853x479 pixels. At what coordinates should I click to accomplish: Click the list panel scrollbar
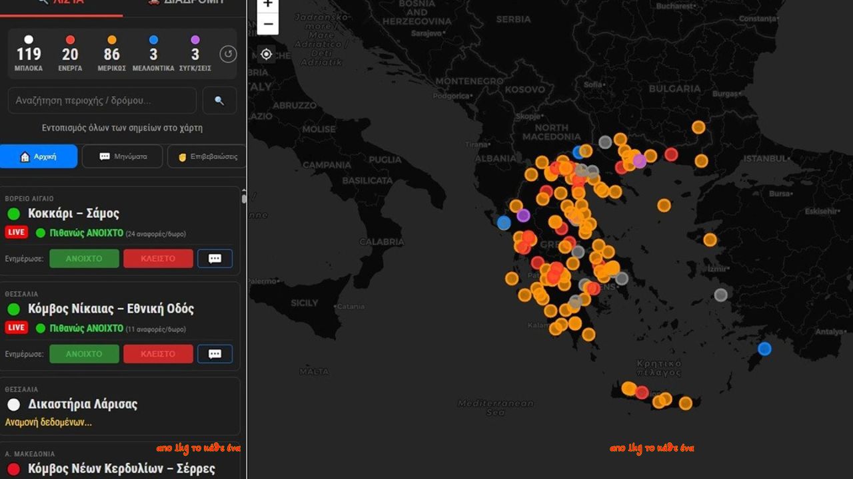[244, 198]
